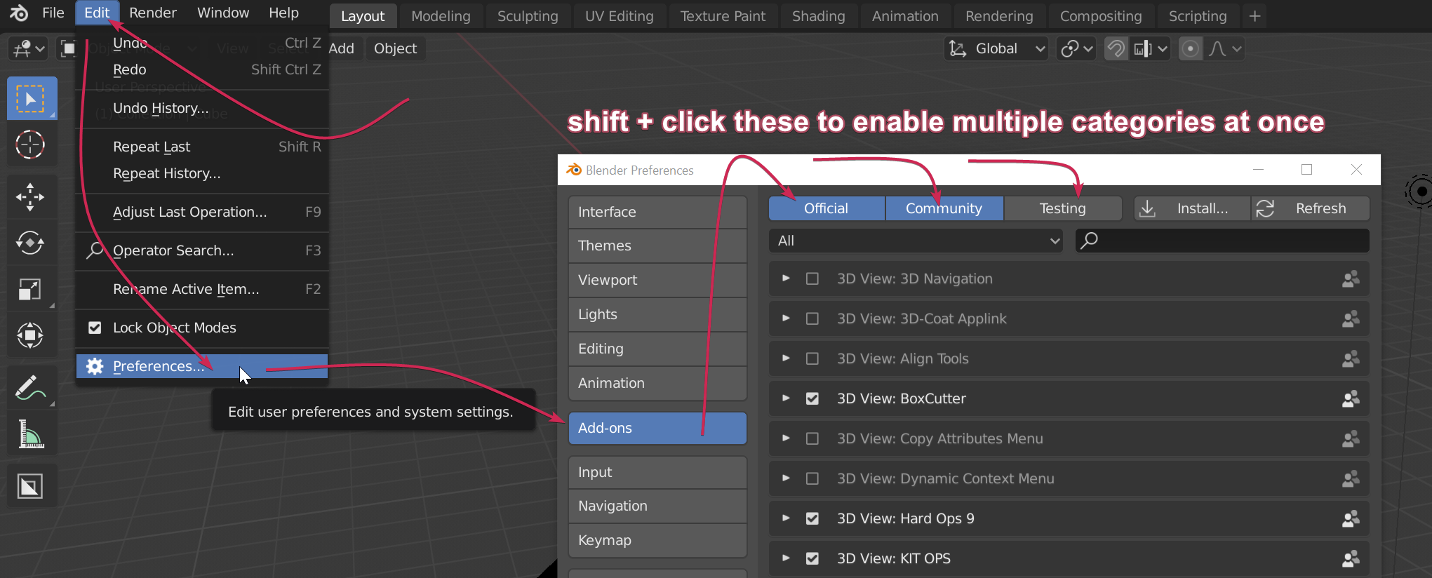Open the Themes preferences section
1432x578 pixels.
pyautogui.click(x=657, y=246)
